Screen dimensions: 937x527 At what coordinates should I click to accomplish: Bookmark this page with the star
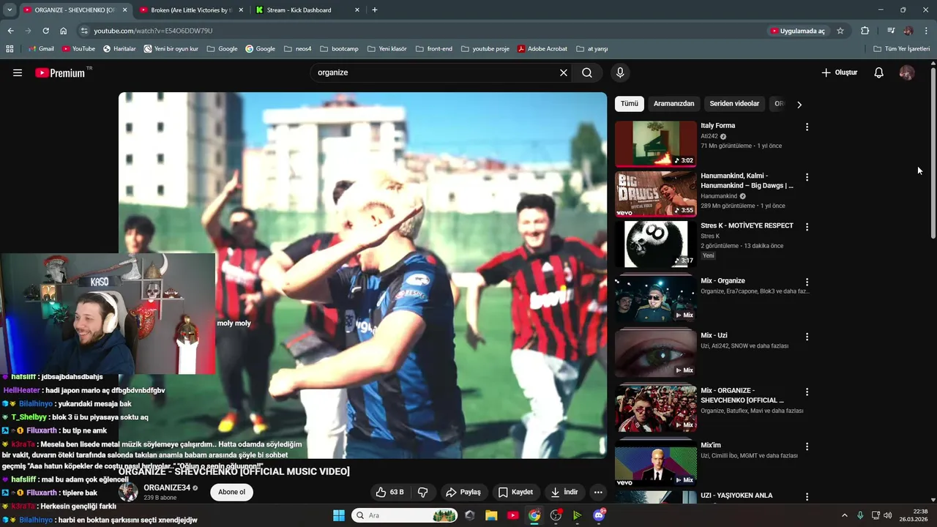coord(840,31)
